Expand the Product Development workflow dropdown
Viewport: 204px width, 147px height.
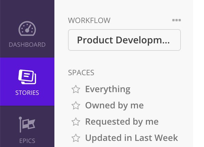tap(124, 40)
